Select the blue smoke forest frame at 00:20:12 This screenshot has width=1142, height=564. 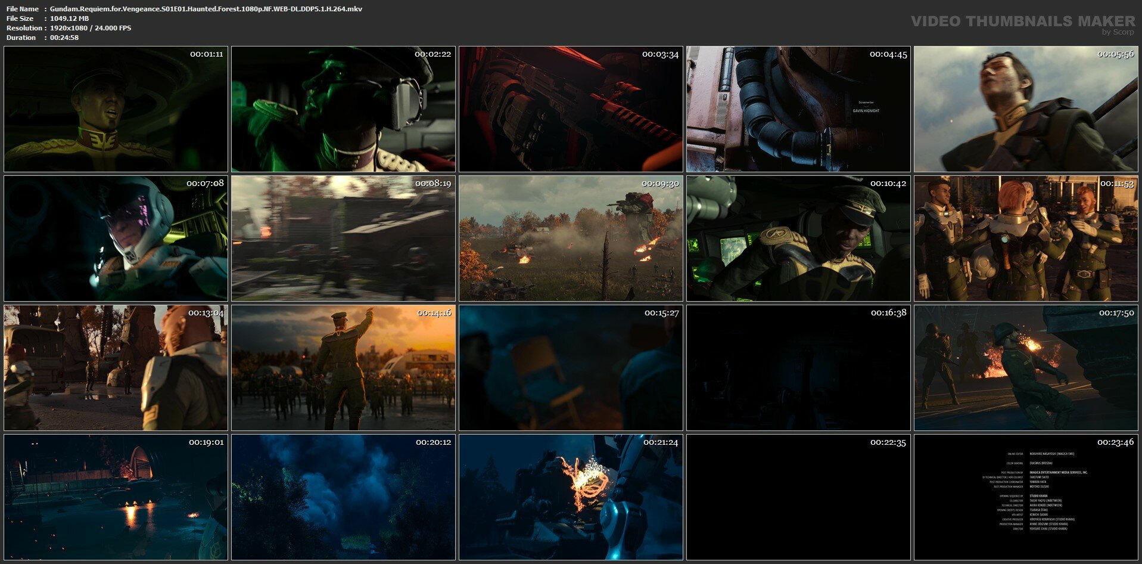[x=343, y=497]
